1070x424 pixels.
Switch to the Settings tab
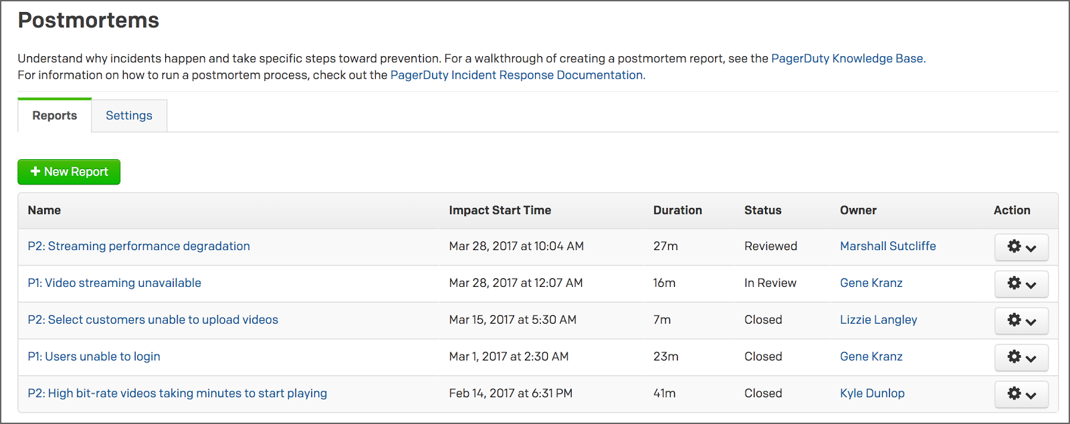[x=129, y=116]
